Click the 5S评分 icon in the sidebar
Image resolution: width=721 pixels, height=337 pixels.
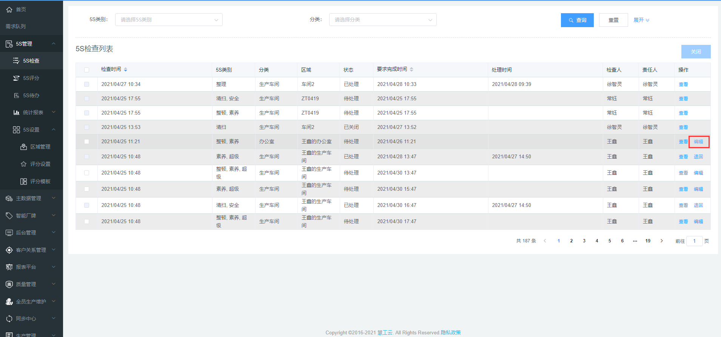point(16,78)
